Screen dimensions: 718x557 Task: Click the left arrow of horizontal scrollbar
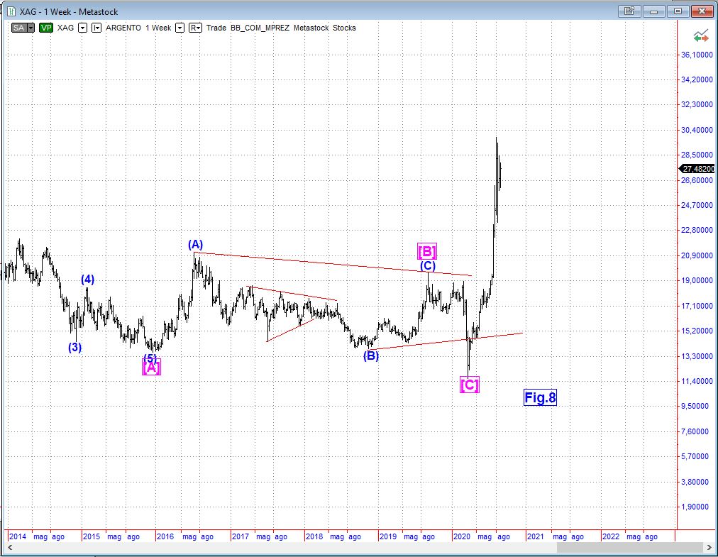(x=10, y=547)
